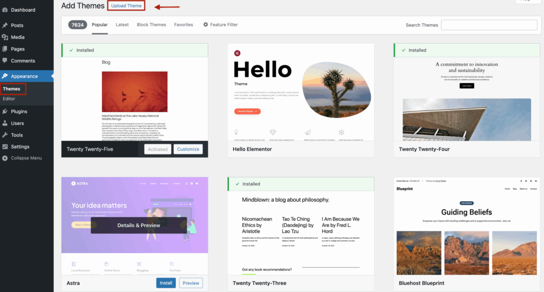
Task: Click the Activated button for Twenty Twenty-Five
Action: [x=157, y=149]
